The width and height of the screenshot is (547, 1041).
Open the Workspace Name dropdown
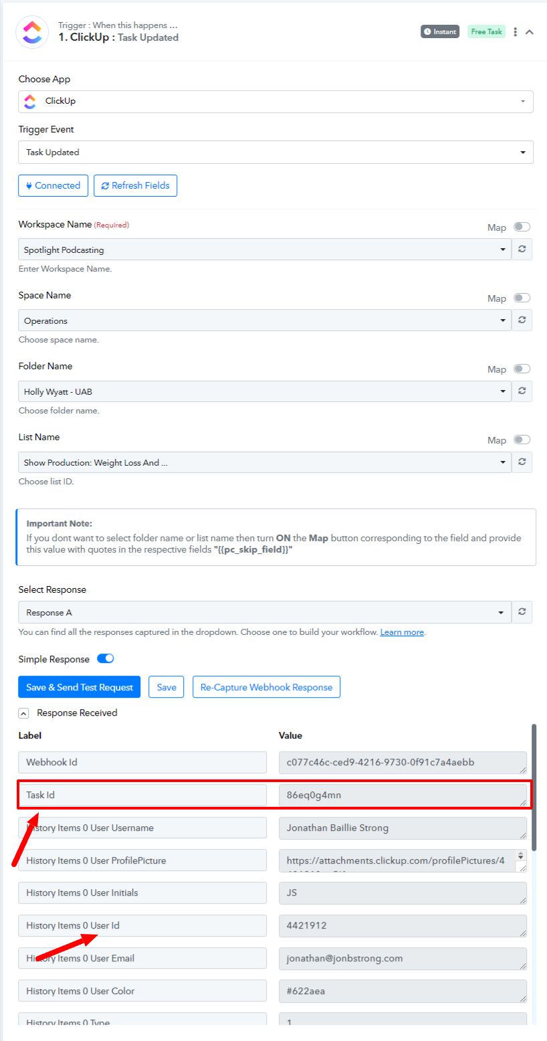pos(265,250)
